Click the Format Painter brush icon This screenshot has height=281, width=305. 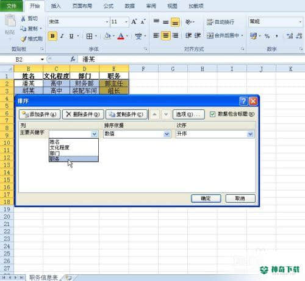(x=24, y=38)
